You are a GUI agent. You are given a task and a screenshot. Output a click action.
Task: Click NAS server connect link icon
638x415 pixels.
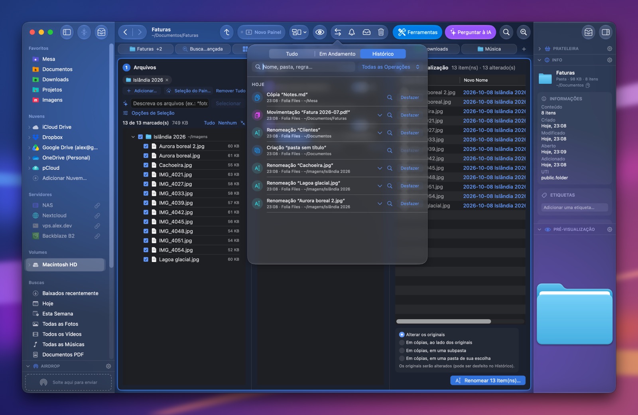pyautogui.click(x=97, y=206)
